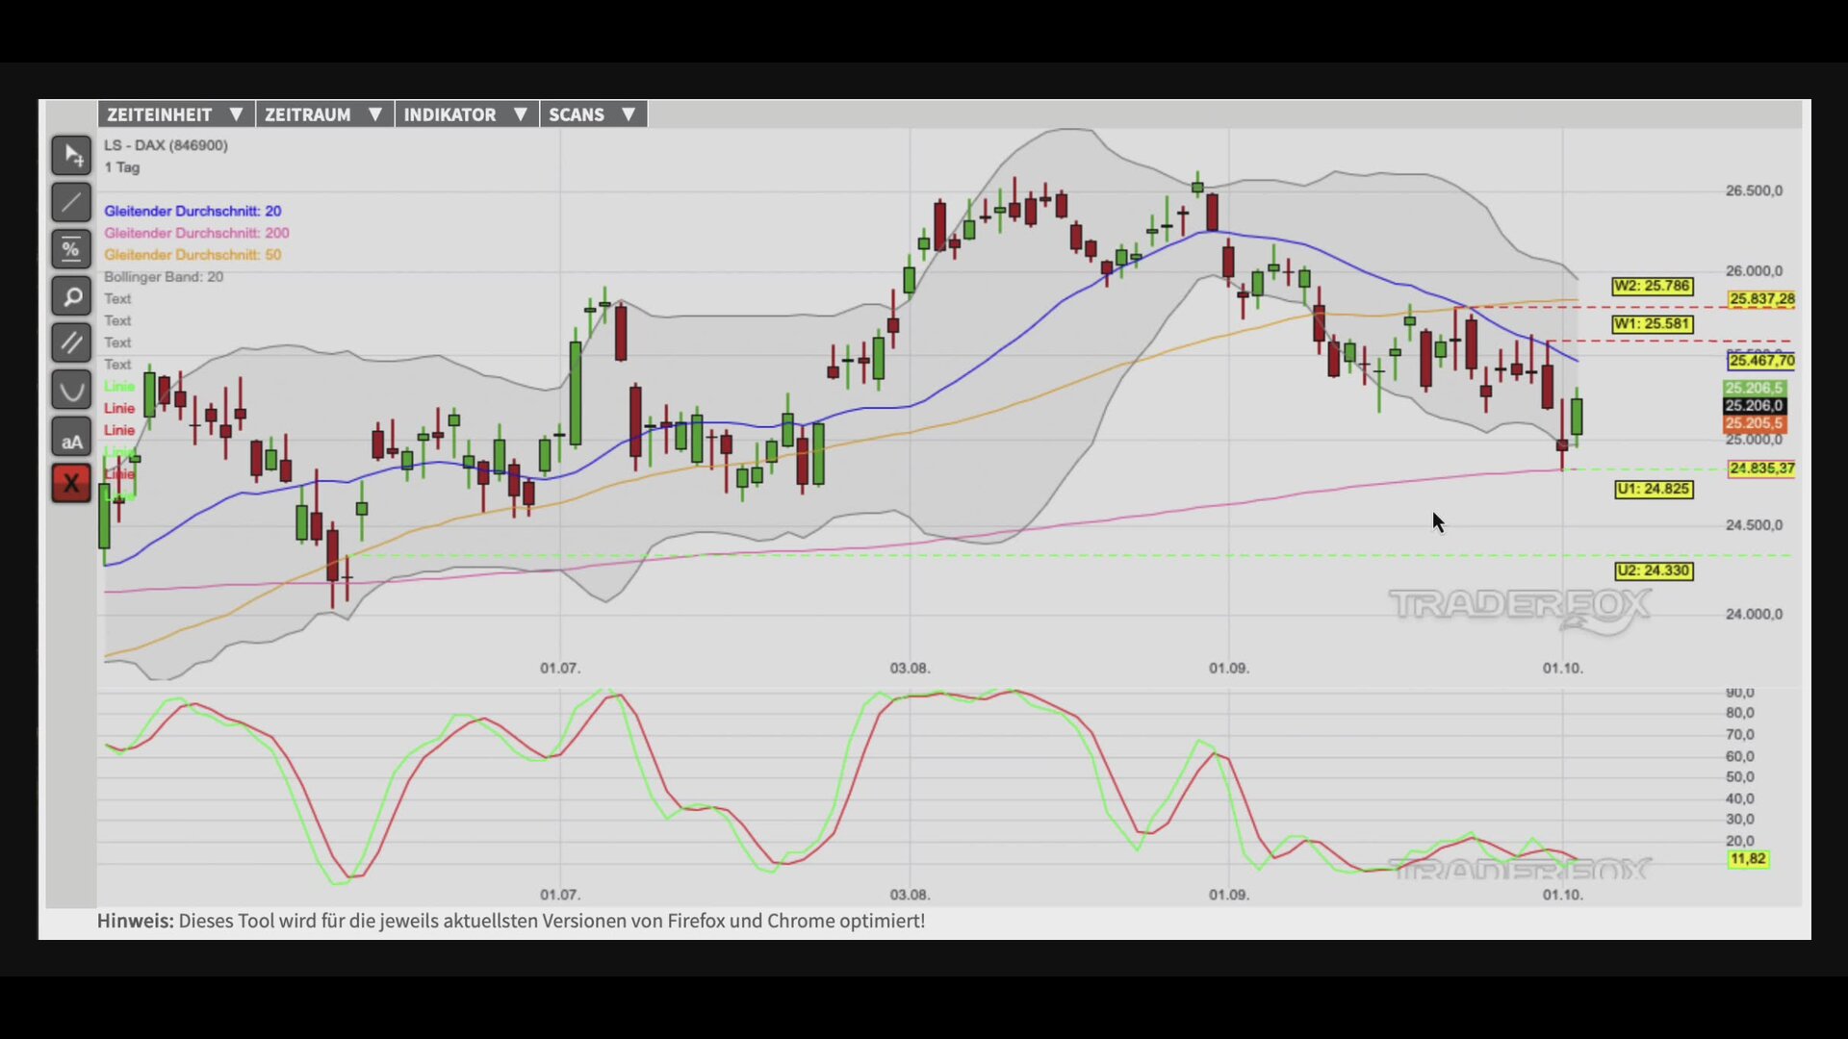Image resolution: width=1848 pixels, height=1039 pixels.
Task: Select the pointer cursor tool
Action: point(71,155)
